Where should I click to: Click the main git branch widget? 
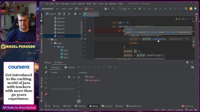(x=189, y=110)
